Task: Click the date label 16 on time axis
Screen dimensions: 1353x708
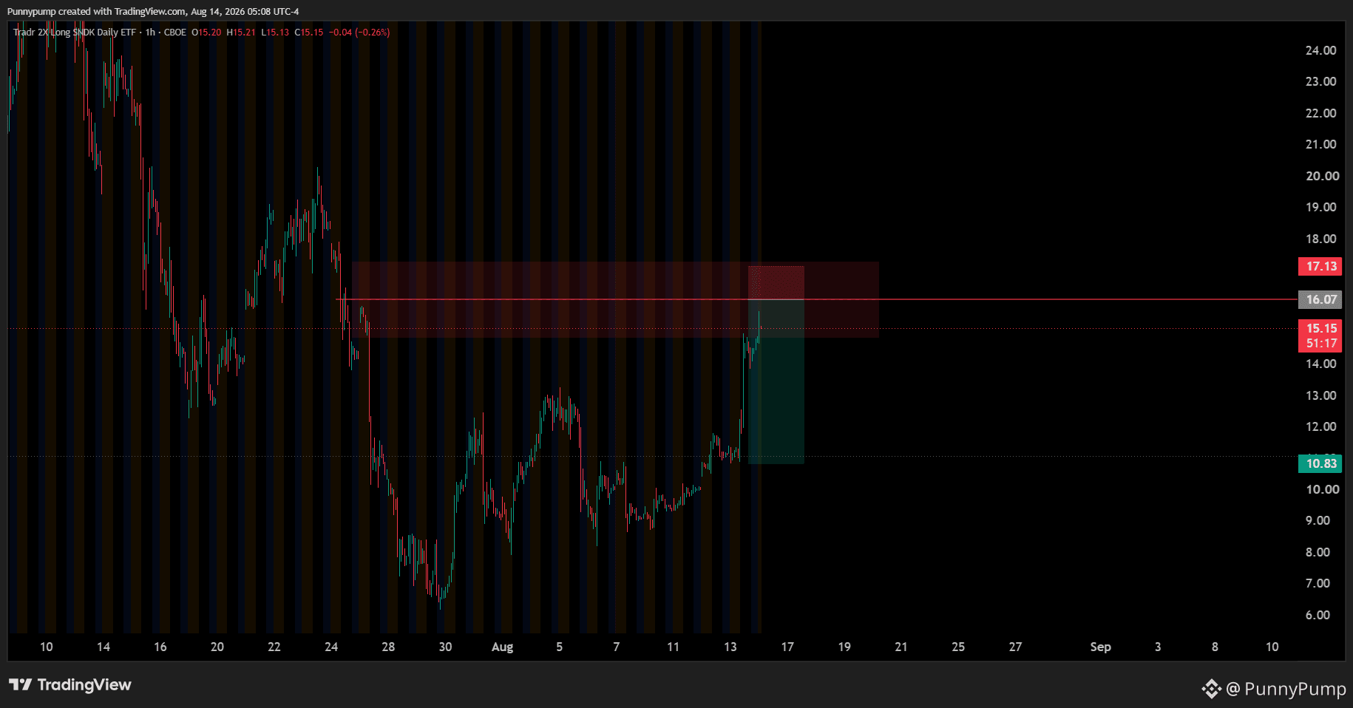Action: [160, 647]
